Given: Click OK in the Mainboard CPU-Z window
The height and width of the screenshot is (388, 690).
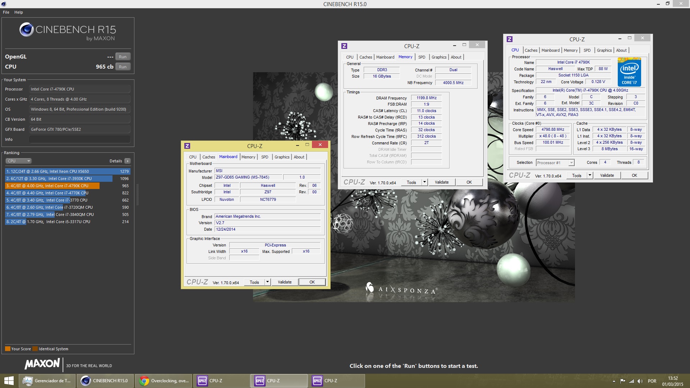Looking at the screenshot, I should (x=312, y=282).
